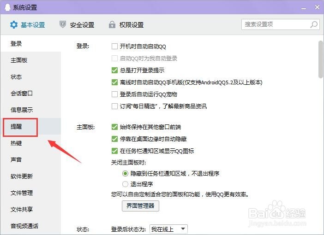Focus the 搜索设置项 search field
The height and width of the screenshot is (235, 324).
(281, 24)
